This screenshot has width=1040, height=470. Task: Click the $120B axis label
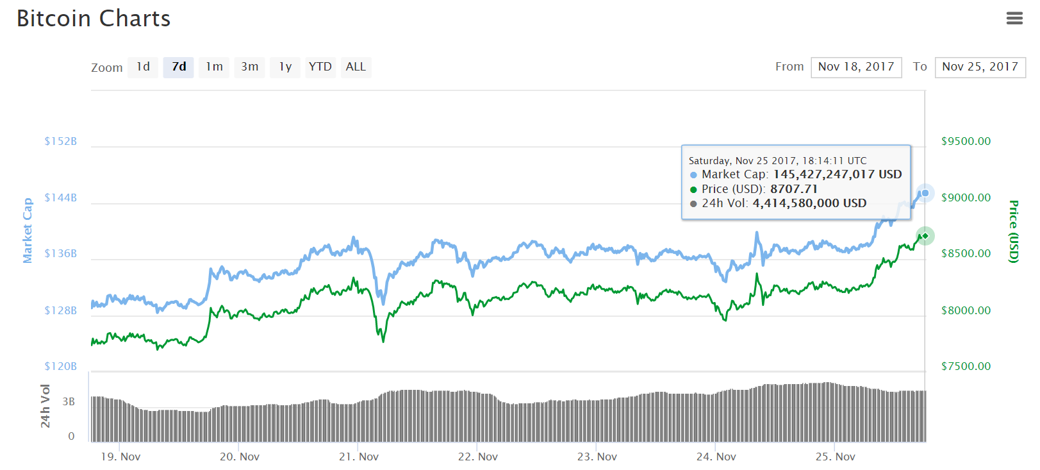[60, 366]
